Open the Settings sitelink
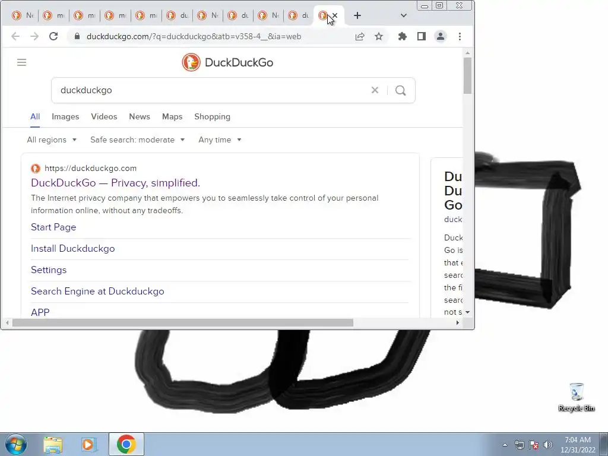This screenshot has height=456, width=608. [49, 270]
